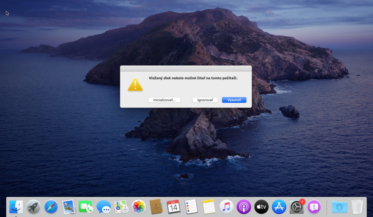
Task: Open App Store icon in Dock
Action: point(279,207)
